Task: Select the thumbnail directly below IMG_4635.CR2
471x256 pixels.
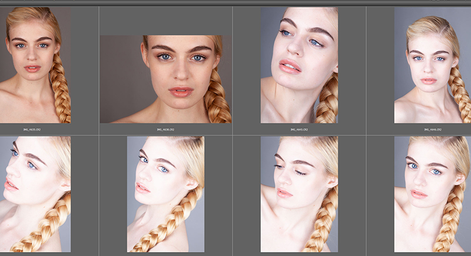Action: coord(35,194)
